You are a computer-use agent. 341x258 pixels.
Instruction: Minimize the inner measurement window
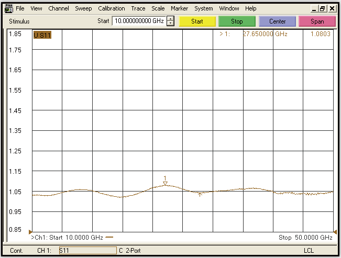point(313,8)
